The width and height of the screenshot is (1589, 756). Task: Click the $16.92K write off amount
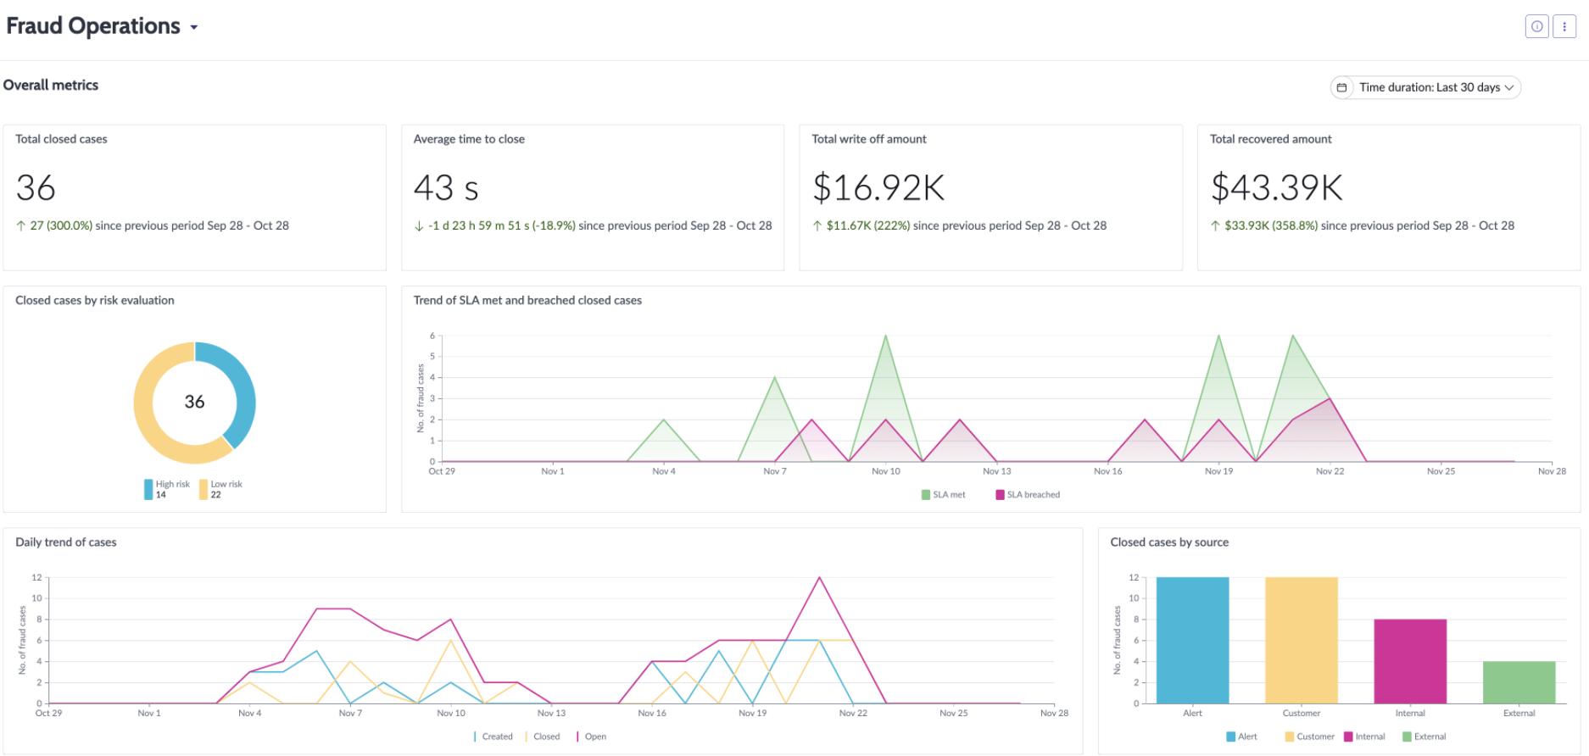(878, 187)
